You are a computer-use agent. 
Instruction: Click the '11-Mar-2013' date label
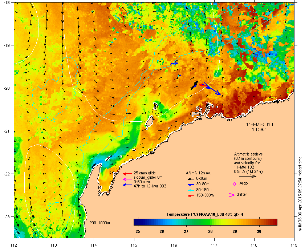pos(260,125)
